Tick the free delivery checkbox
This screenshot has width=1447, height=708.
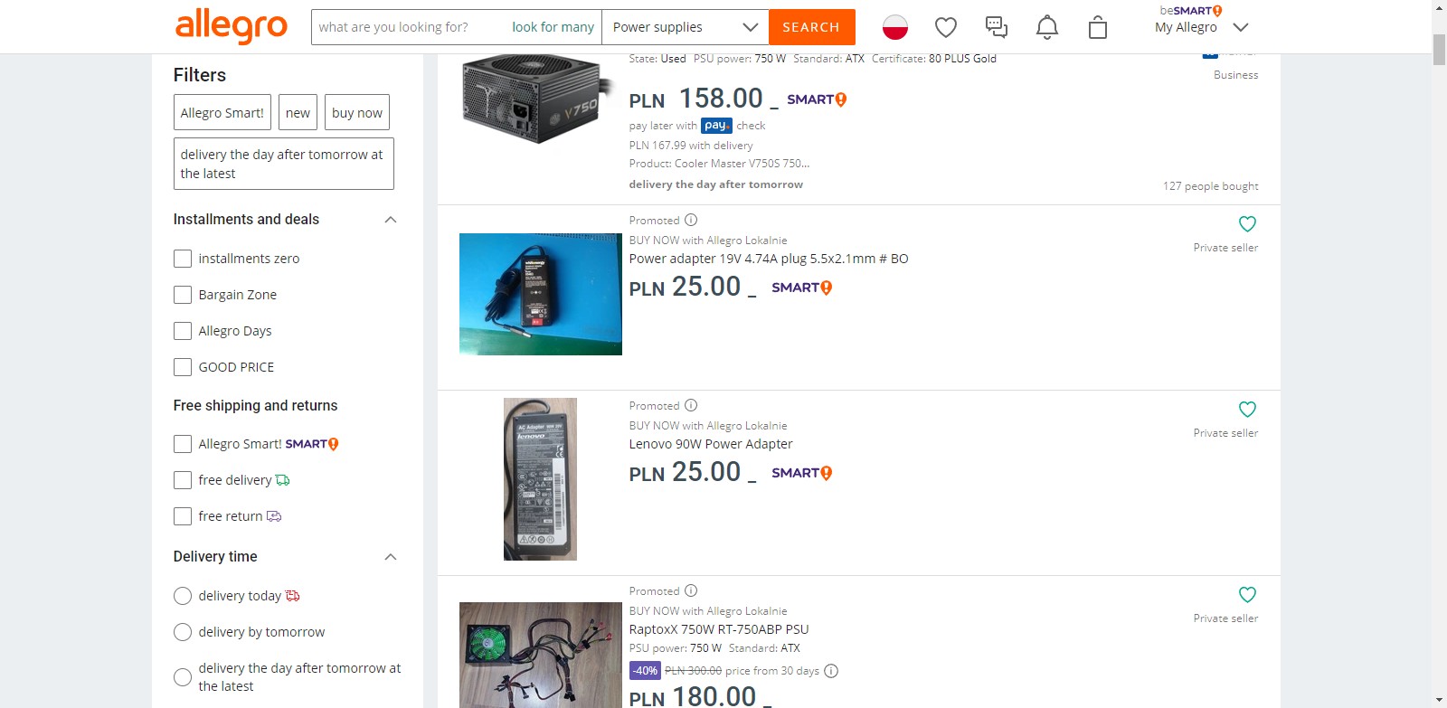[x=183, y=480]
